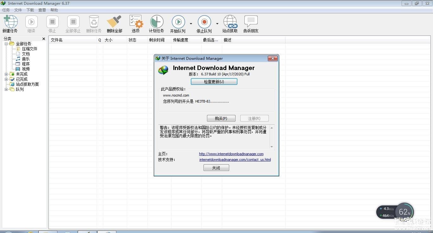433x233 pixels.
Task: Click the Q column header
Action: (100, 40)
